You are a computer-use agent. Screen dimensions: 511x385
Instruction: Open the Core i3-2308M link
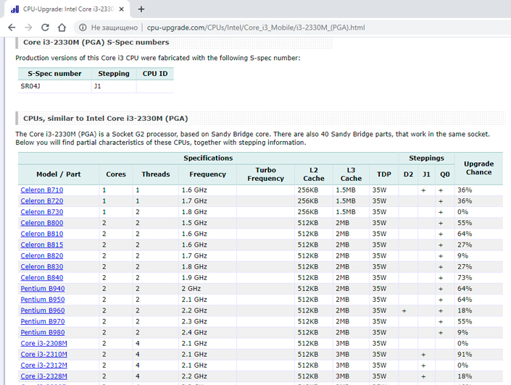tap(43, 343)
